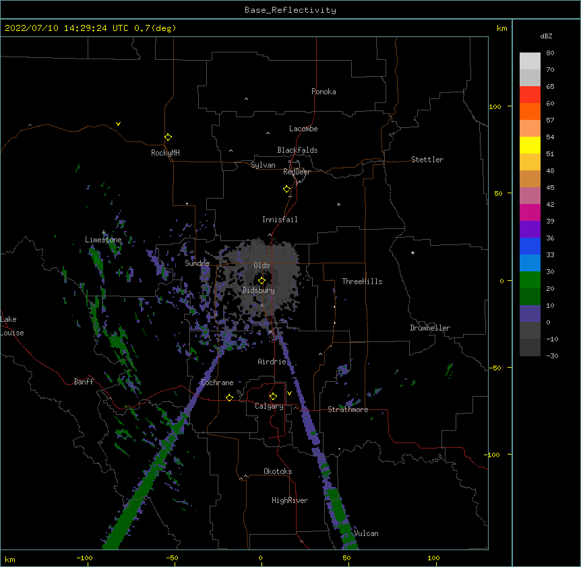Click the yellow diamond marker south of RedDeer
This screenshot has height=567, width=581.
(x=286, y=189)
